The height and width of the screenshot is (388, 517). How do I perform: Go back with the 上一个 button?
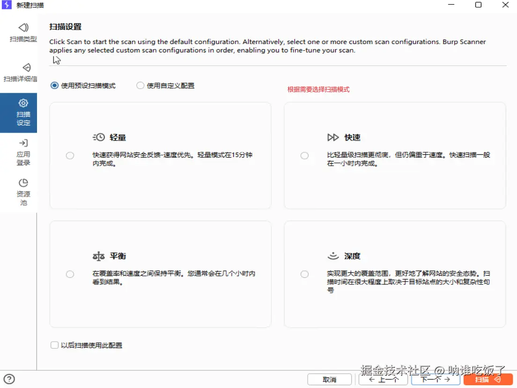(x=384, y=380)
